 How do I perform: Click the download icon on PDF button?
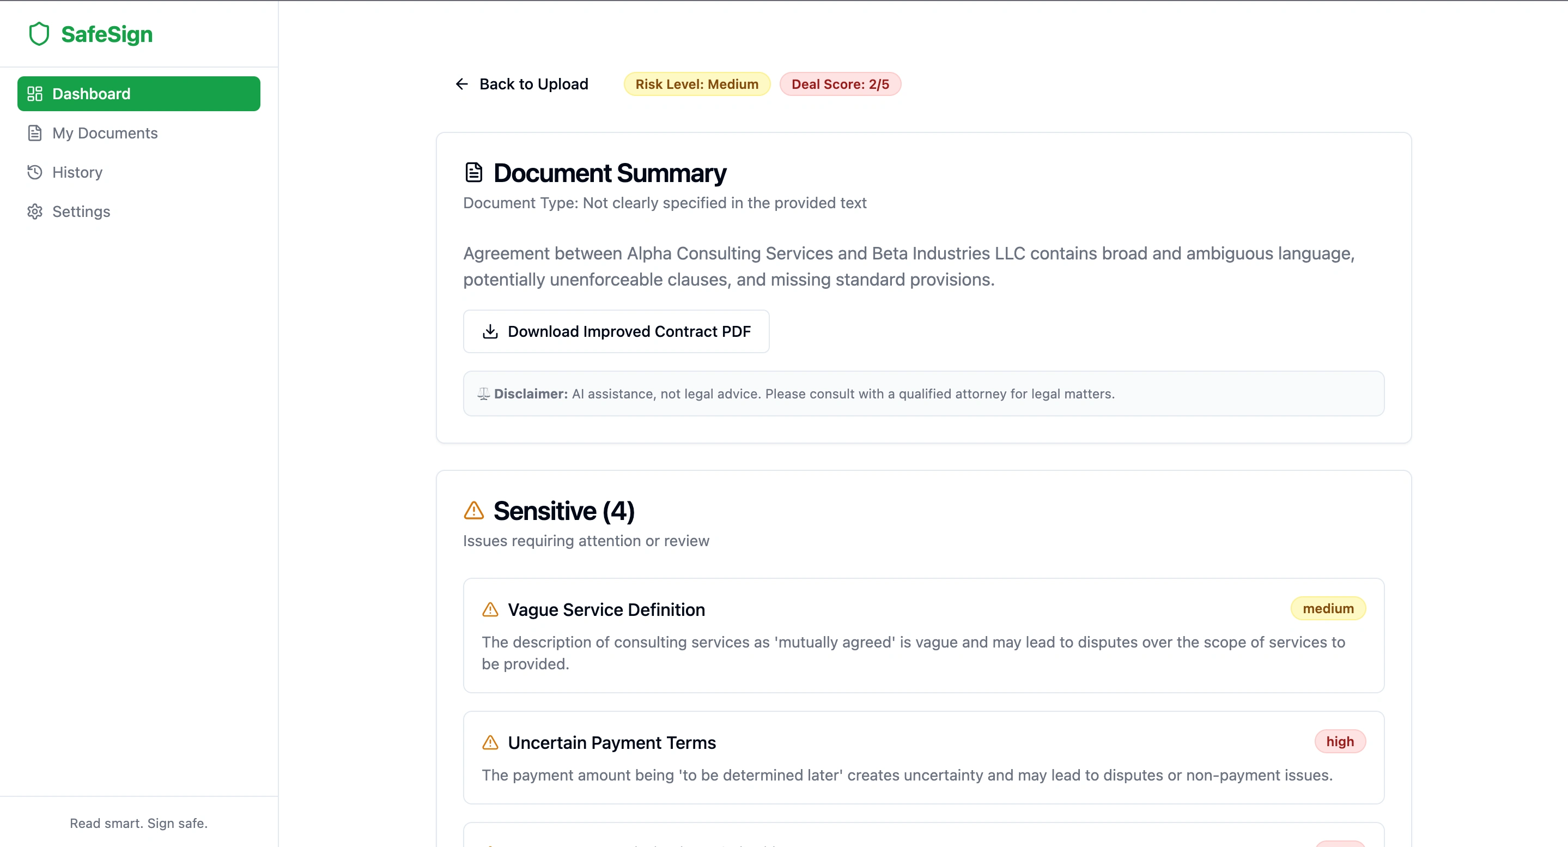pos(490,331)
